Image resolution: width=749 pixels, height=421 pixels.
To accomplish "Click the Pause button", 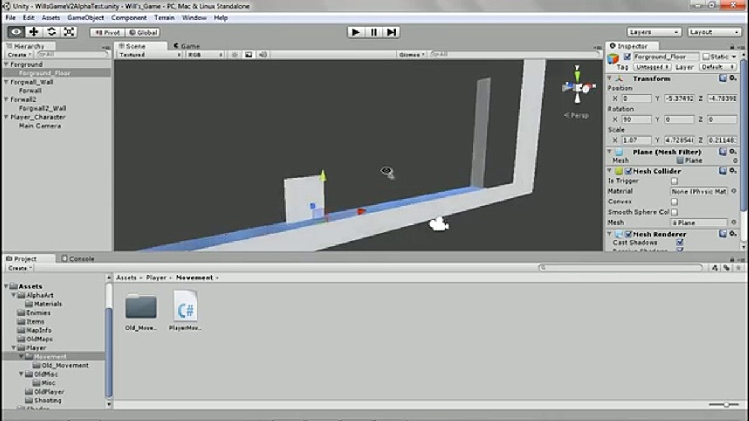I will [x=373, y=32].
